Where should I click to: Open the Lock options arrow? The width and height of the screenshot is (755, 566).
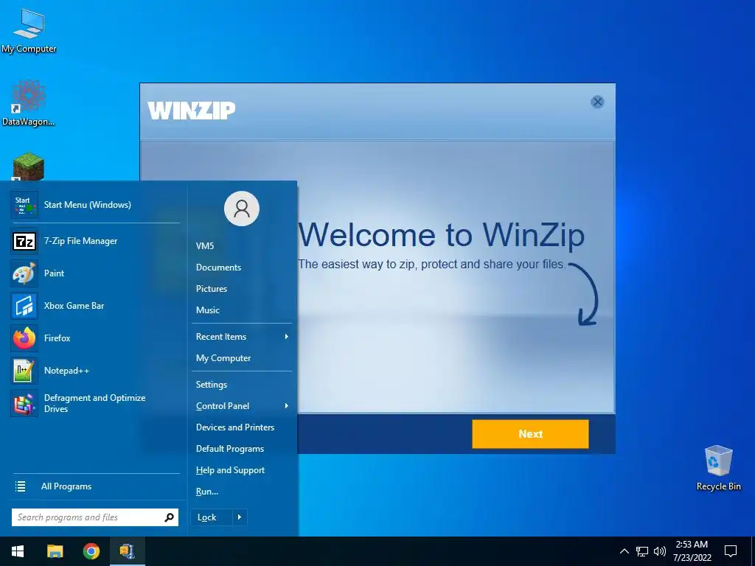[240, 517]
